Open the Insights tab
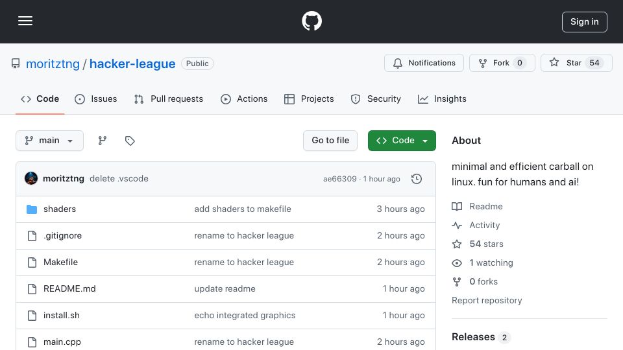 click(442, 99)
